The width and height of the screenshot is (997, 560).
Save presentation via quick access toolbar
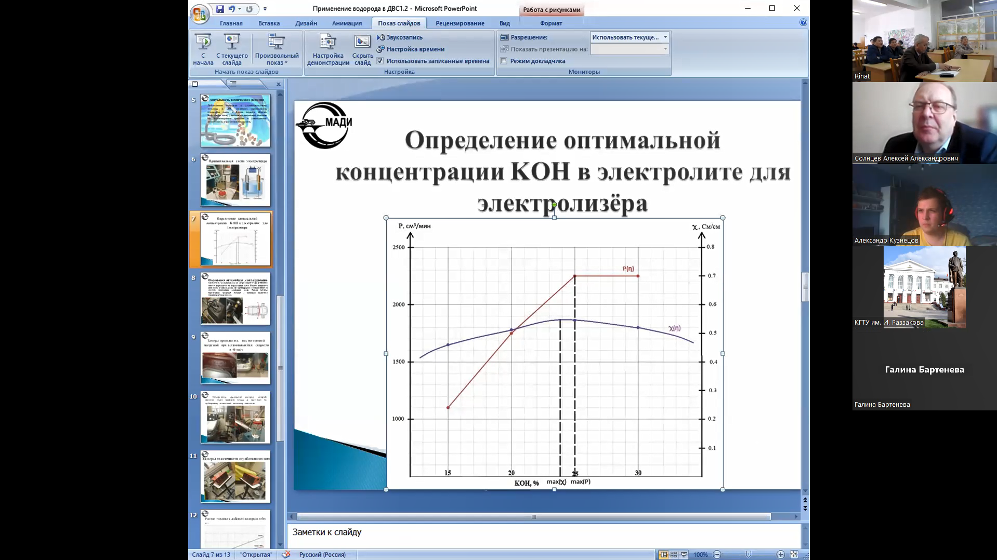220,9
